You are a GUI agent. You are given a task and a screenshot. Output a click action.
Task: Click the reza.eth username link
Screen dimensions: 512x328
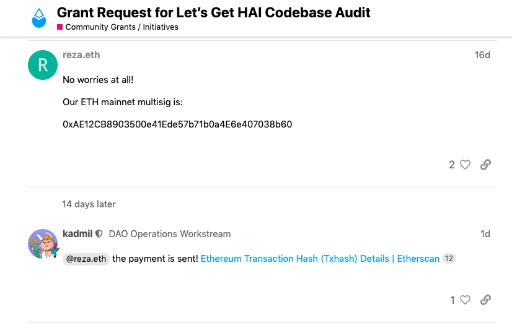coord(81,55)
